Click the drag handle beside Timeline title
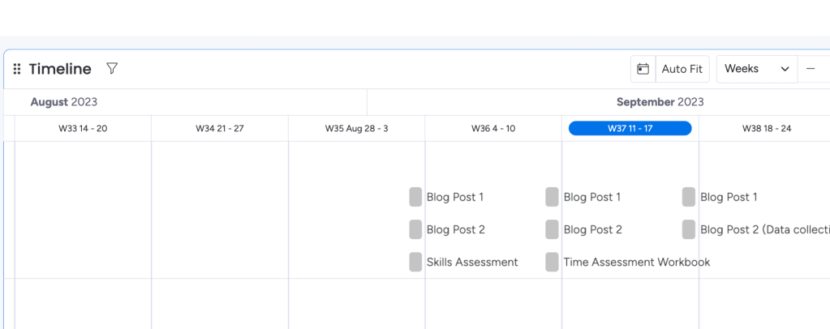This screenshot has width=830, height=329. pos(17,70)
